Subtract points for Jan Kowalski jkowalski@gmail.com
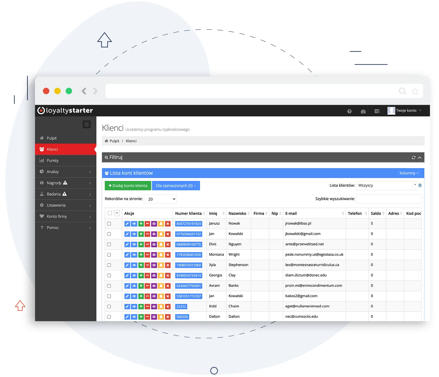This screenshot has height=377, width=439. [147, 234]
